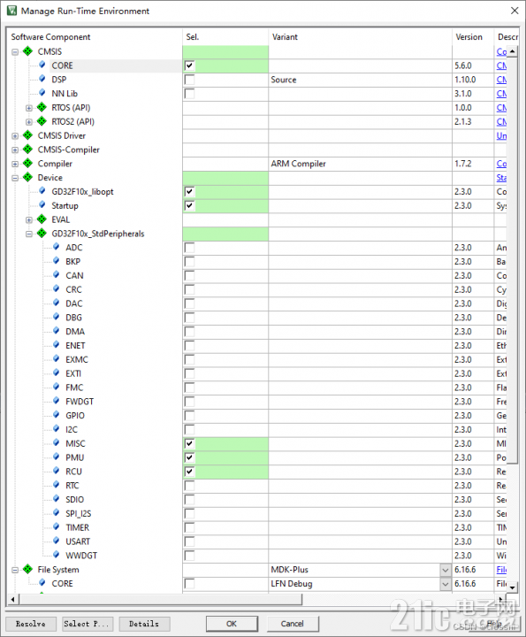Click the blue icon beside GD32F10x_libopt
Image resolution: width=526 pixels, height=637 pixels.
click(42, 191)
